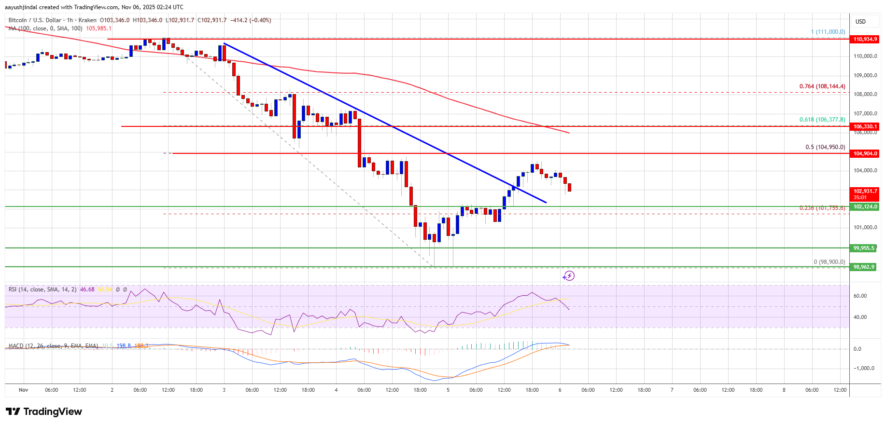
Task: Click the green 98,962.9 price label
Action: pyautogui.click(x=863, y=267)
